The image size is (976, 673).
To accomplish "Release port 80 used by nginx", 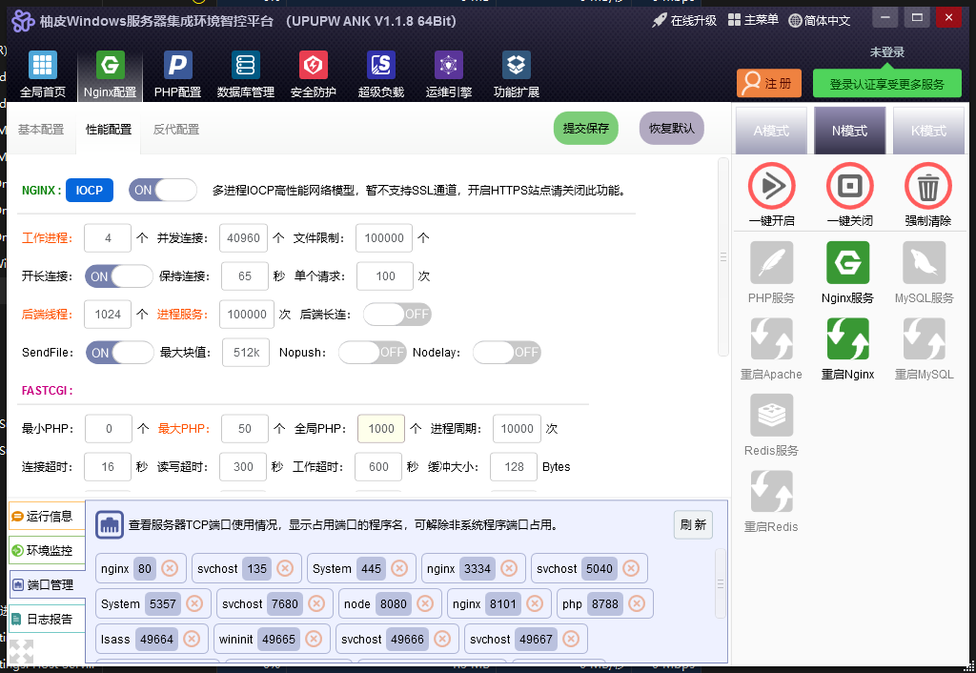I will [170, 568].
